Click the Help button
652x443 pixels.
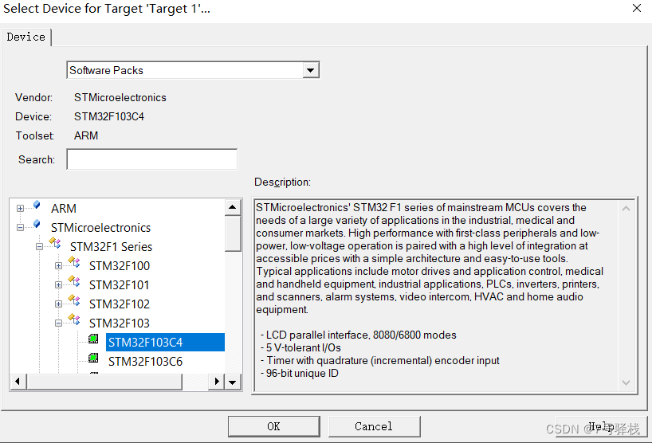[601, 426]
